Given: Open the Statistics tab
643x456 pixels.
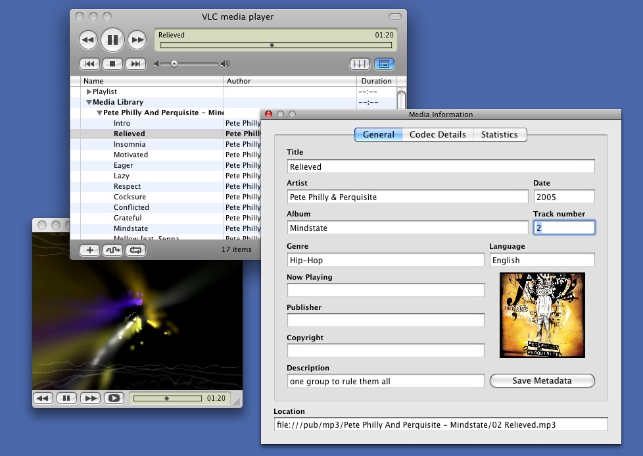Looking at the screenshot, I should (500, 134).
